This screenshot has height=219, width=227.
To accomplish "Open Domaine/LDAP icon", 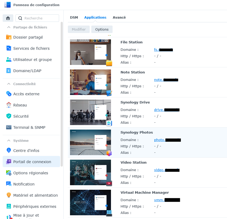I will (x=9, y=71).
